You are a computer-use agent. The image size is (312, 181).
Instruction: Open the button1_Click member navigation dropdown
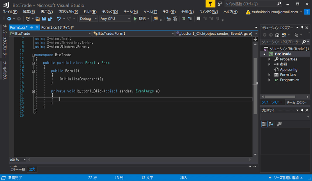(x=216, y=34)
